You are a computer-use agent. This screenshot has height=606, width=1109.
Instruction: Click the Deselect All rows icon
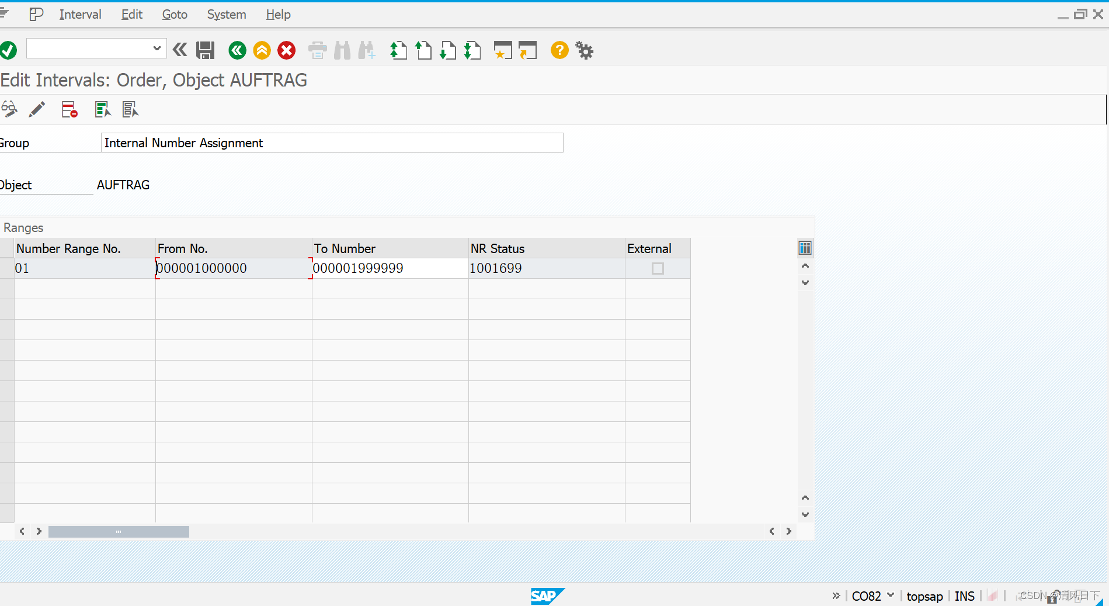point(130,109)
